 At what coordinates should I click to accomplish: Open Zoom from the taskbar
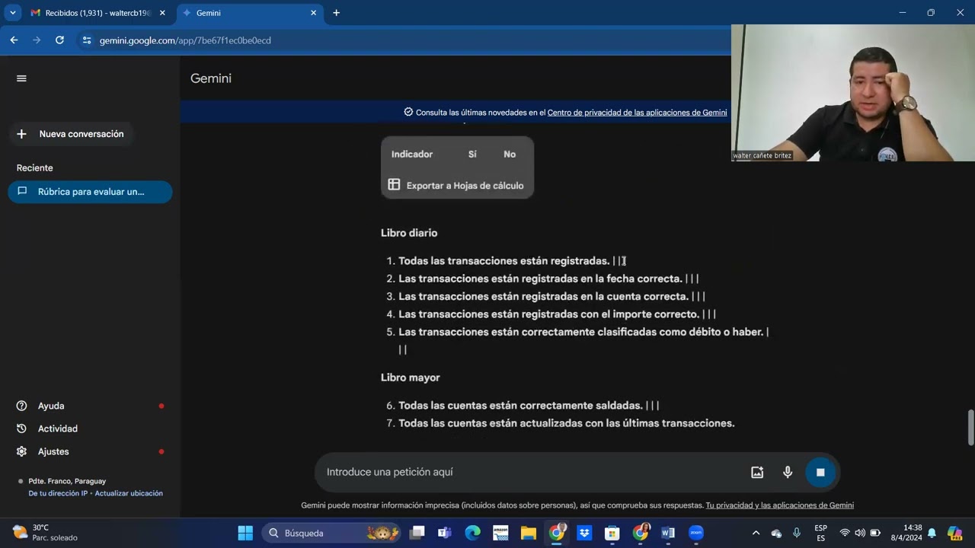pos(696,533)
